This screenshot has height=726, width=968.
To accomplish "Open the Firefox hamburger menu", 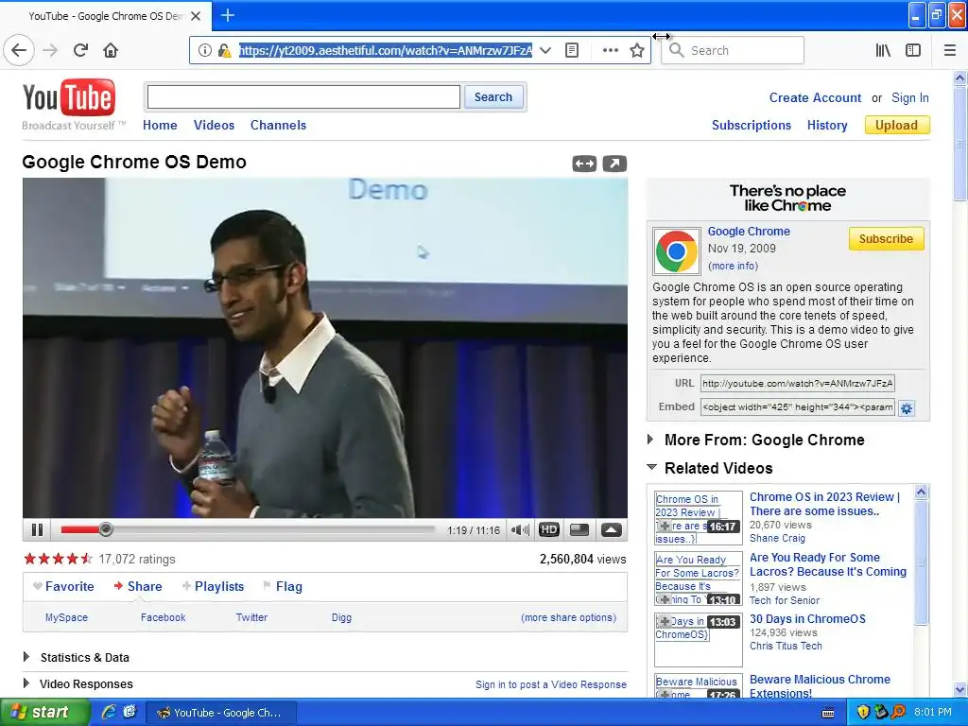I will (x=950, y=51).
